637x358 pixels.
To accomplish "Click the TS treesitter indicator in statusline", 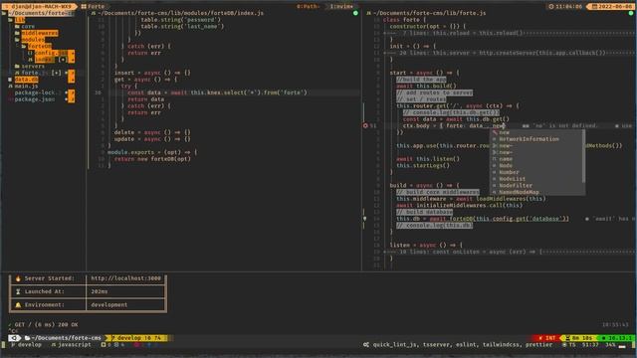I will coord(569,345).
